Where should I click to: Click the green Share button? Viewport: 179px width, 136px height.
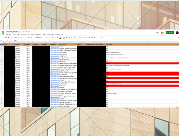[x=170, y=33]
